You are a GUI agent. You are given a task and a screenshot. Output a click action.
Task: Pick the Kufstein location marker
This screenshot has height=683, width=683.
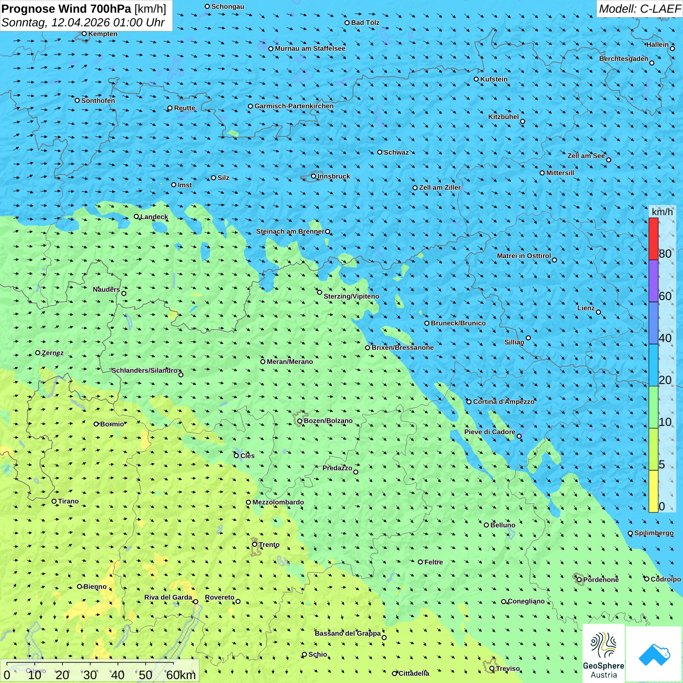click(x=476, y=79)
